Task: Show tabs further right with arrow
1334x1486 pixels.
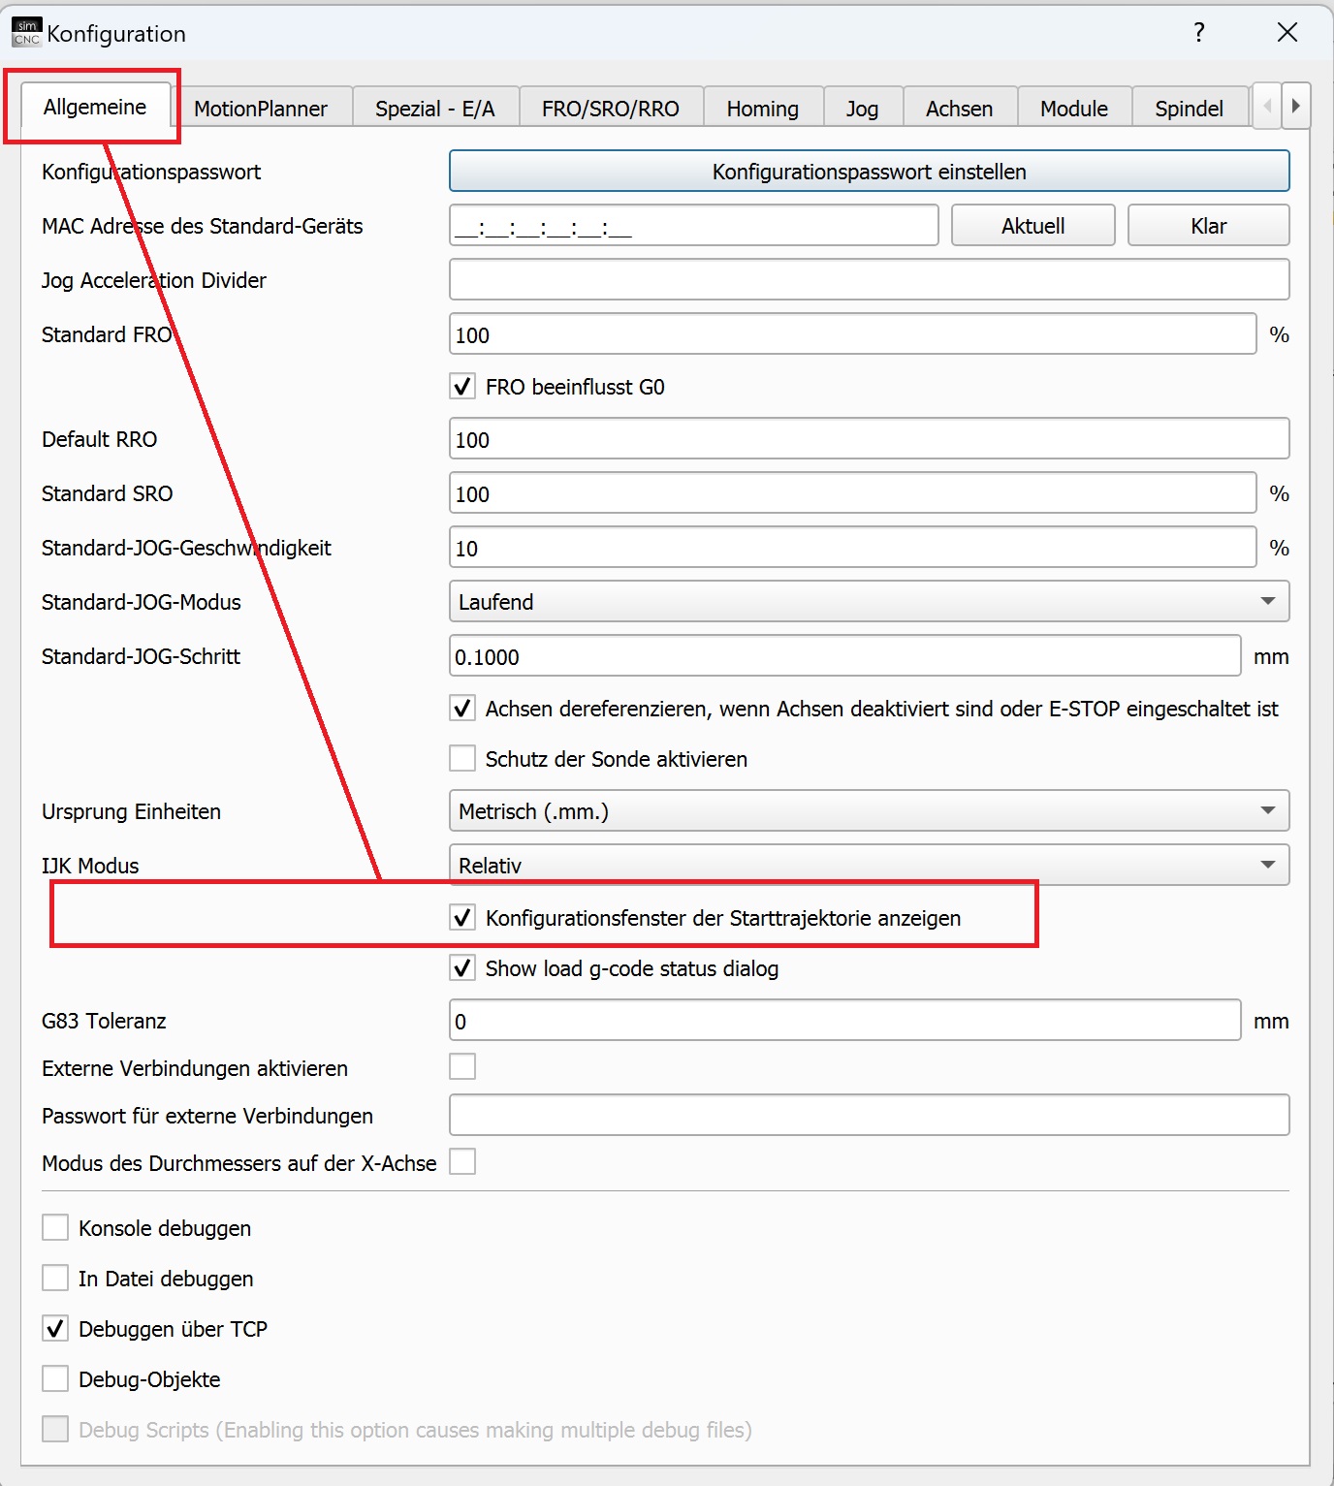Action: pos(1296,106)
